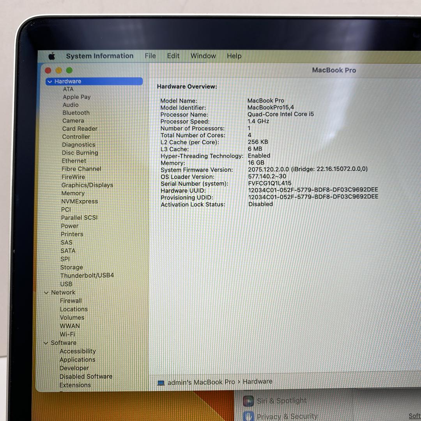The width and height of the screenshot is (421, 421).
Task: Select SATA in the sidebar
Action: coord(68,251)
